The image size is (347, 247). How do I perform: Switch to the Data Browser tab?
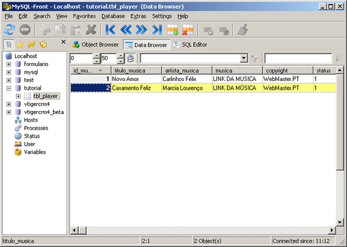pos(147,45)
